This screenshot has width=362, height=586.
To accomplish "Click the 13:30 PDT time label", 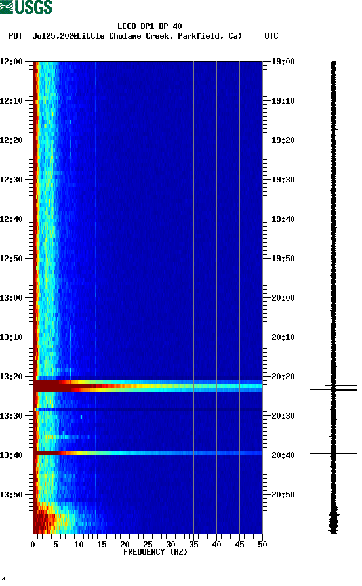I will click(12, 415).
